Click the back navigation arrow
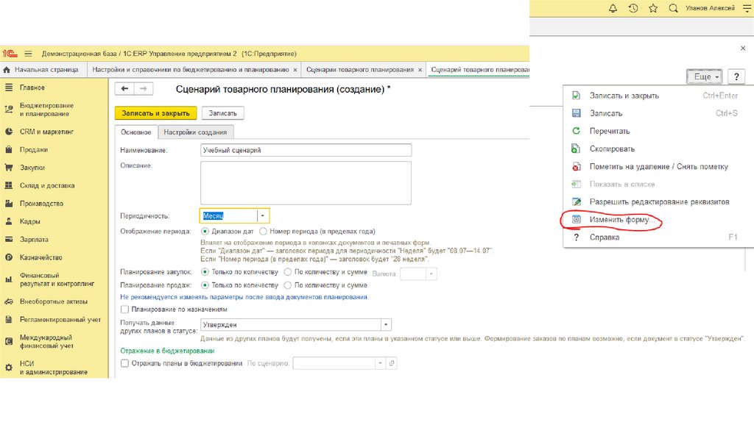The height and width of the screenshot is (422, 754). point(124,89)
